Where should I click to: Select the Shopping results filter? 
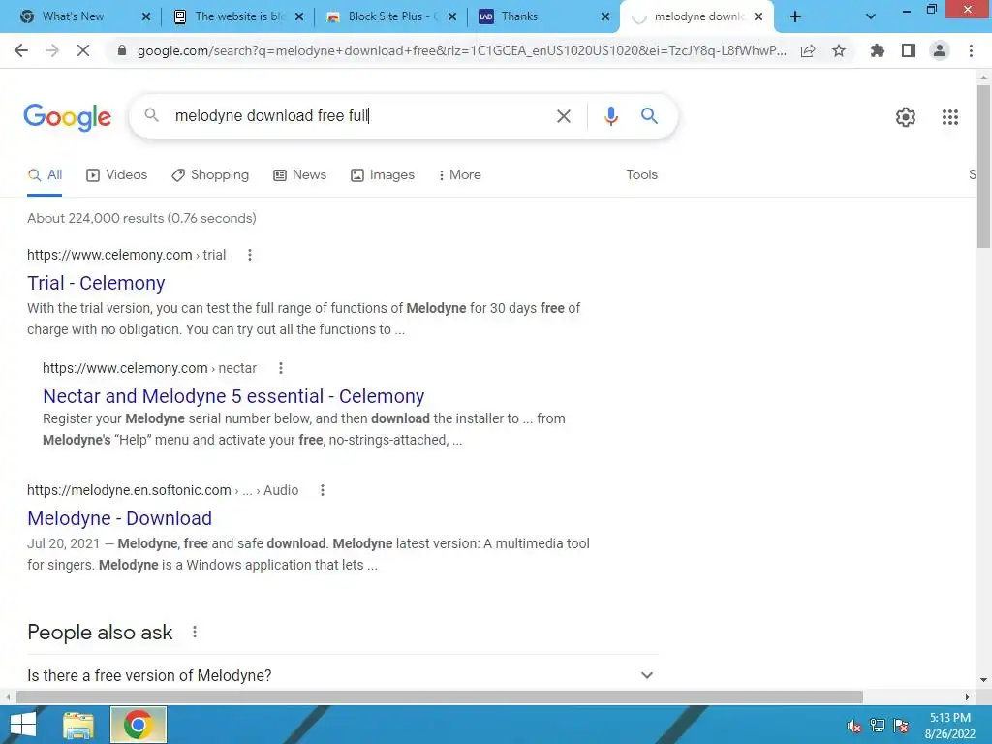210,175
